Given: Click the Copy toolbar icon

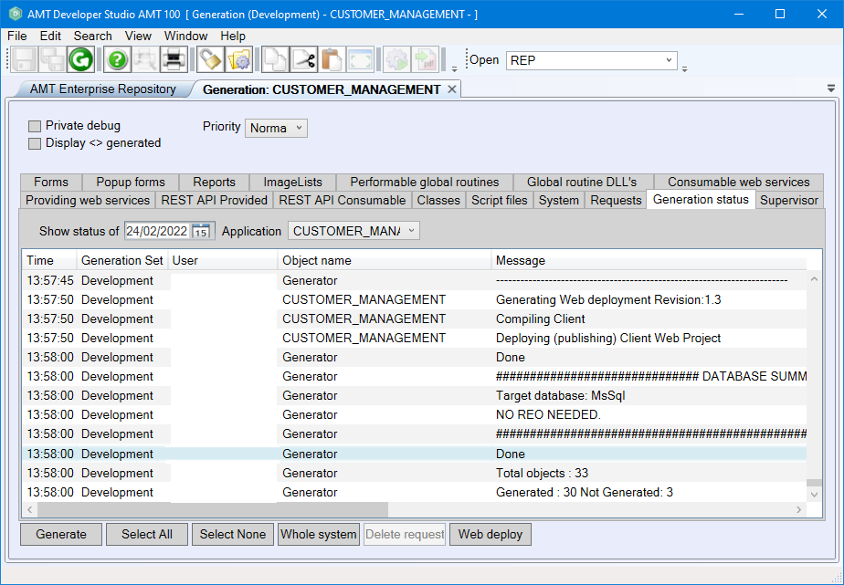Looking at the screenshot, I should coord(275,59).
